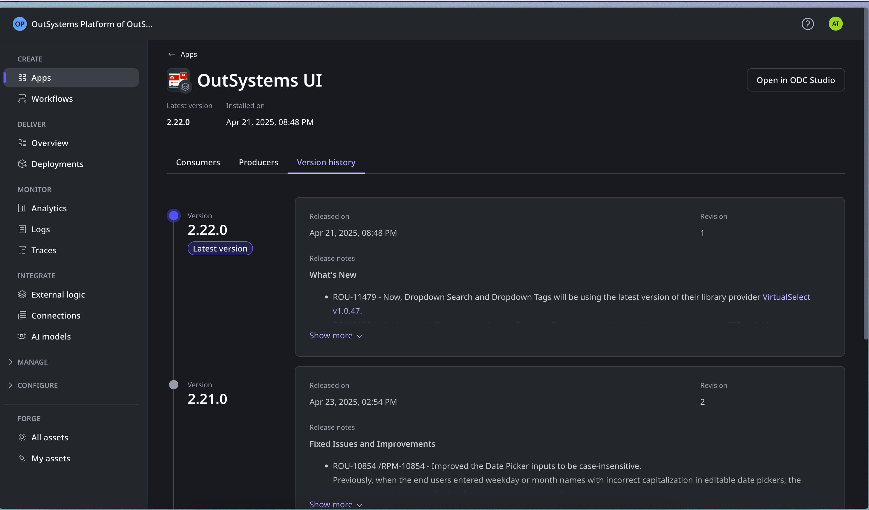The image size is (869, 510).
Task: Click Fixed Issues and Improvements heading
Action: pos(372,444)
